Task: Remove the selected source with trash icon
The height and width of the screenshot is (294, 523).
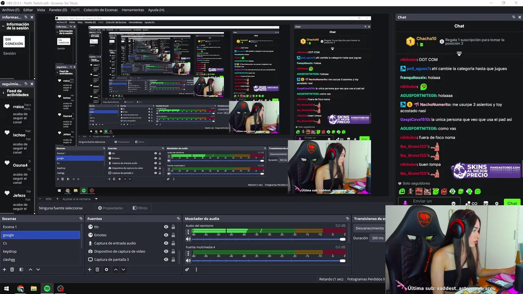Action: point(97,269)
